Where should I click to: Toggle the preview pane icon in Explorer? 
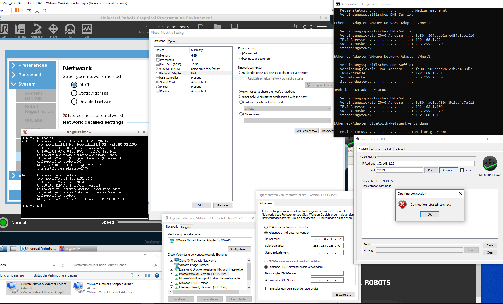[147, 275]
